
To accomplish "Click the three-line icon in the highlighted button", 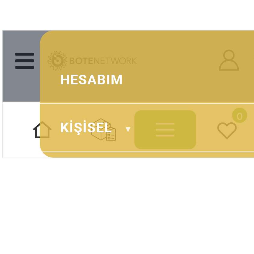I will 165,130.
